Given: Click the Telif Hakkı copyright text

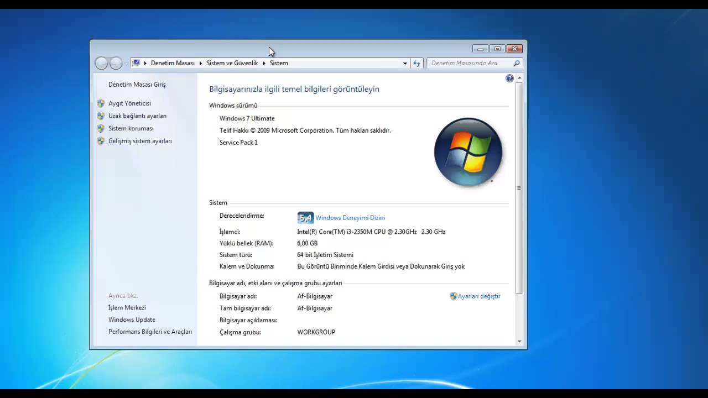Looking at the screenshot, I should pyautogui.click(x=305, y=130).
